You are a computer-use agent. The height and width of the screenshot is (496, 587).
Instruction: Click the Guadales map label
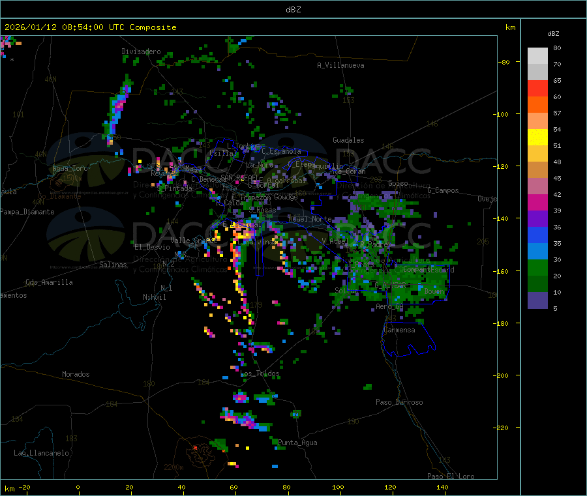(348, 140)
